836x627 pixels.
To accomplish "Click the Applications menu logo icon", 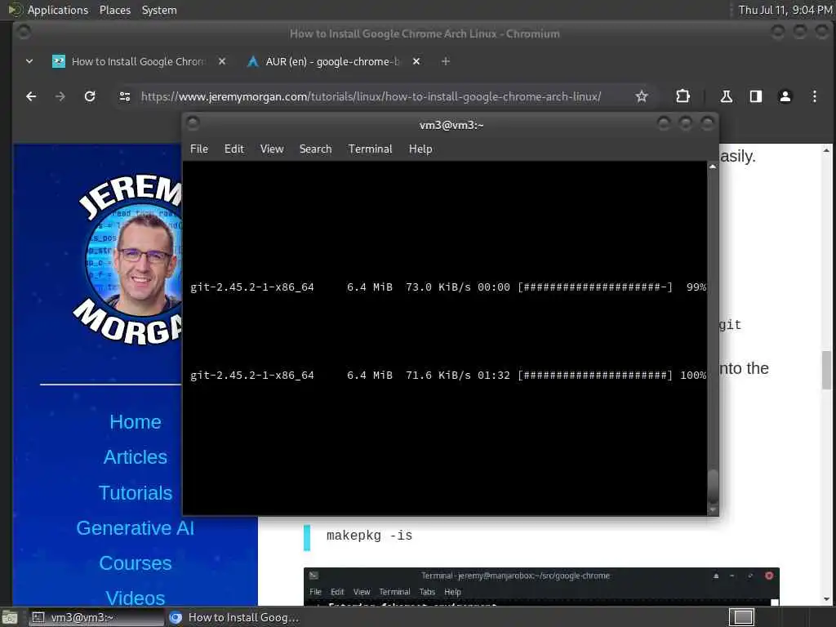I will [x=15, y=10].
